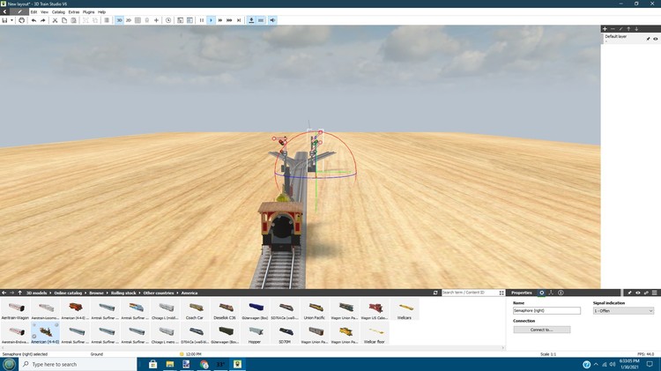Screen dimensions: 661x371
Task: Open the clock time settings icon
Action: pyautogui.click(x=168, y=20)
